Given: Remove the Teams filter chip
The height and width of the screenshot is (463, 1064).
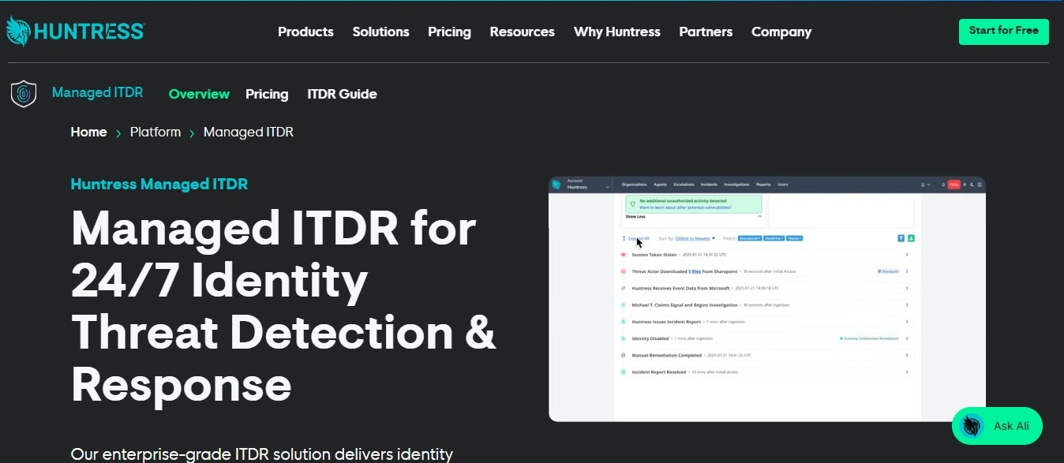Looking at the screenshot, I should (794, 238).
